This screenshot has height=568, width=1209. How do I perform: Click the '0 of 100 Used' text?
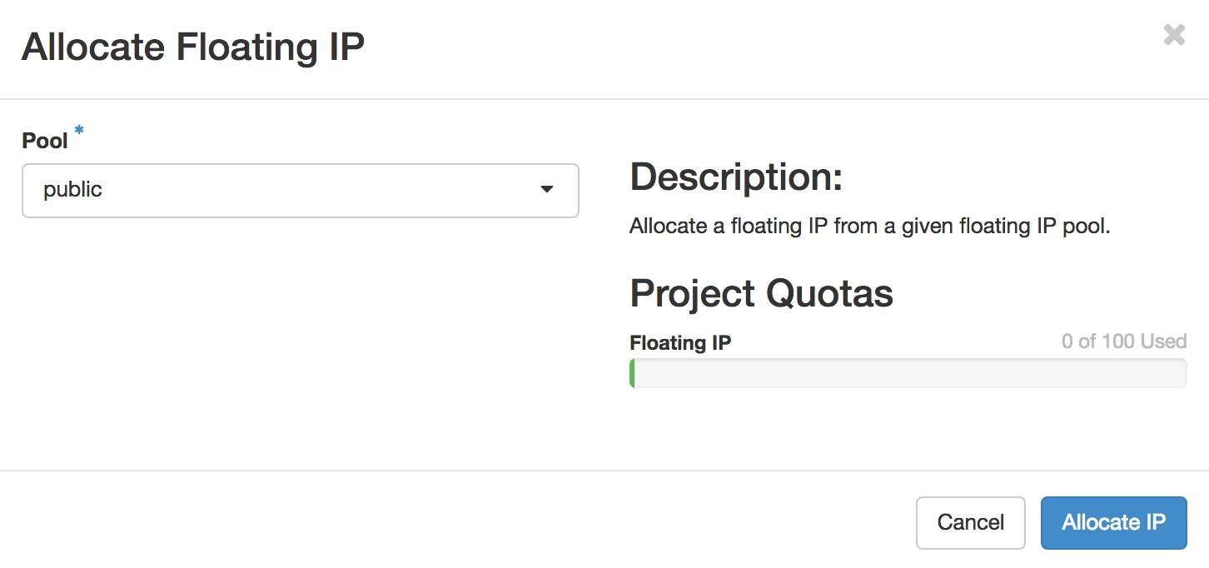coord(1123,341)
